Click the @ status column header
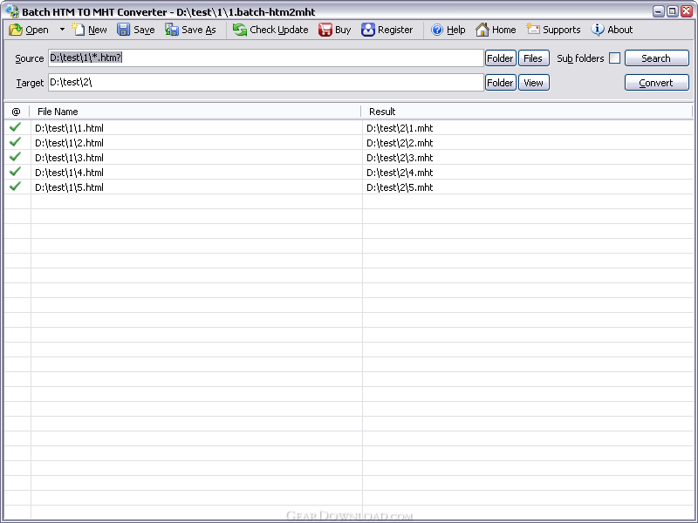Screen dimensions: 698x523 17,112
